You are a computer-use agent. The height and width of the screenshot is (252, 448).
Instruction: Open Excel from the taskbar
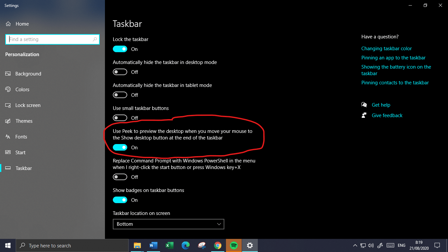point(169,245)
